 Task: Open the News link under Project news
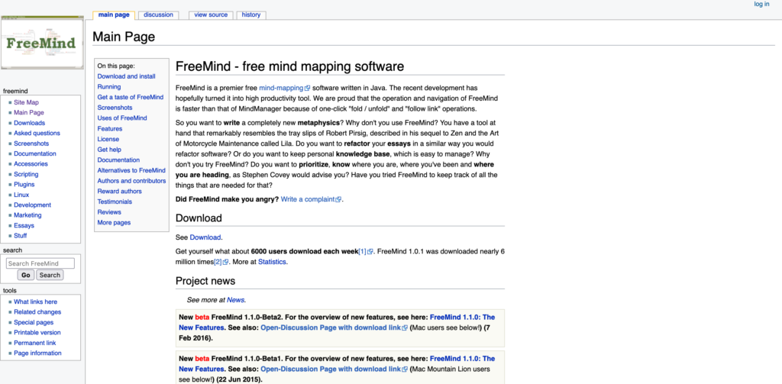click(x=235, y=300)
